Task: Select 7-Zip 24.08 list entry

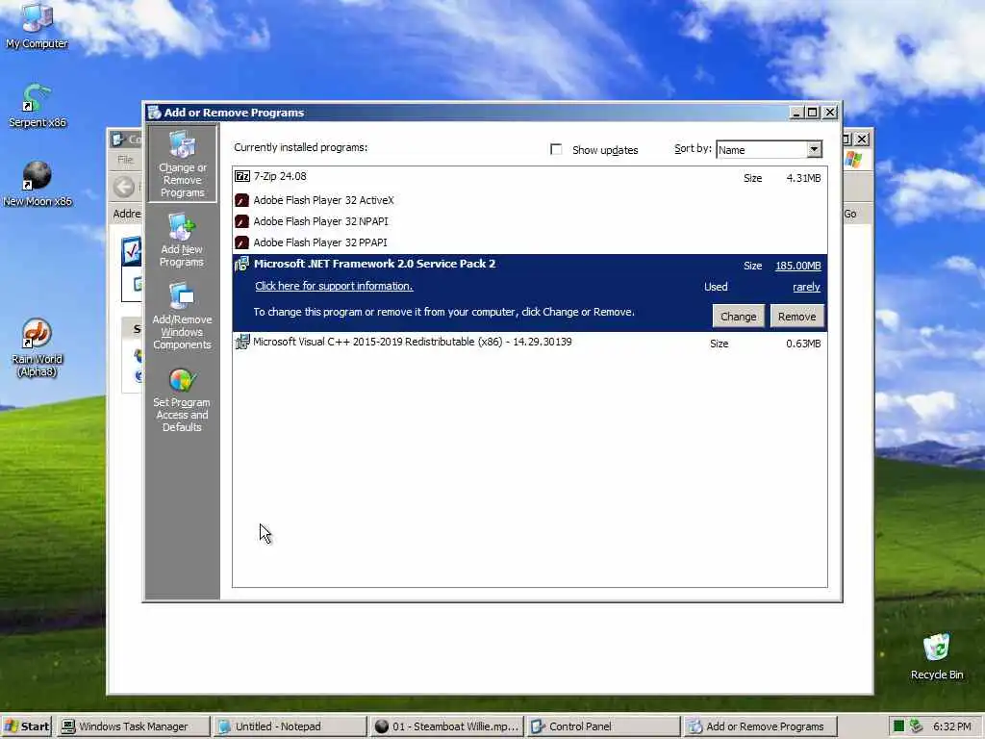Action: [x=530, y=177]
